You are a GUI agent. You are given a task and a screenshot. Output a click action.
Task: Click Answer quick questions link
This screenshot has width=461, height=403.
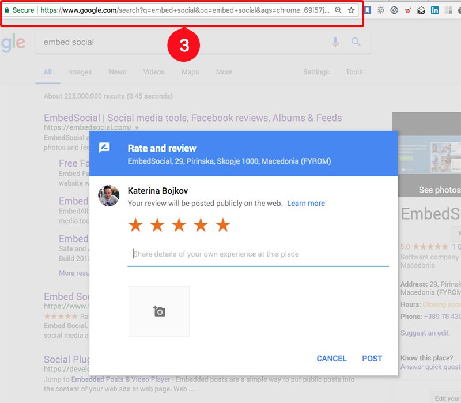tap(430, 367)
